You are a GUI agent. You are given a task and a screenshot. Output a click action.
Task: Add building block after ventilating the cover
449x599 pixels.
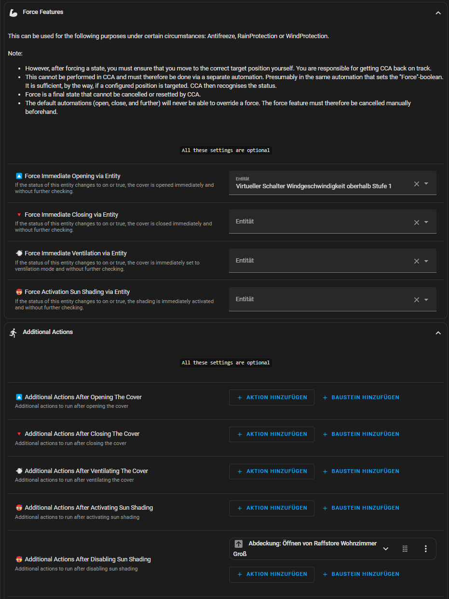tap(361, 472)
